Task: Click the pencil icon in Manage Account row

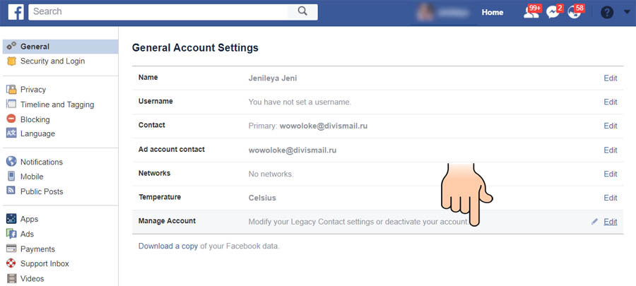Action: (594, 222)
